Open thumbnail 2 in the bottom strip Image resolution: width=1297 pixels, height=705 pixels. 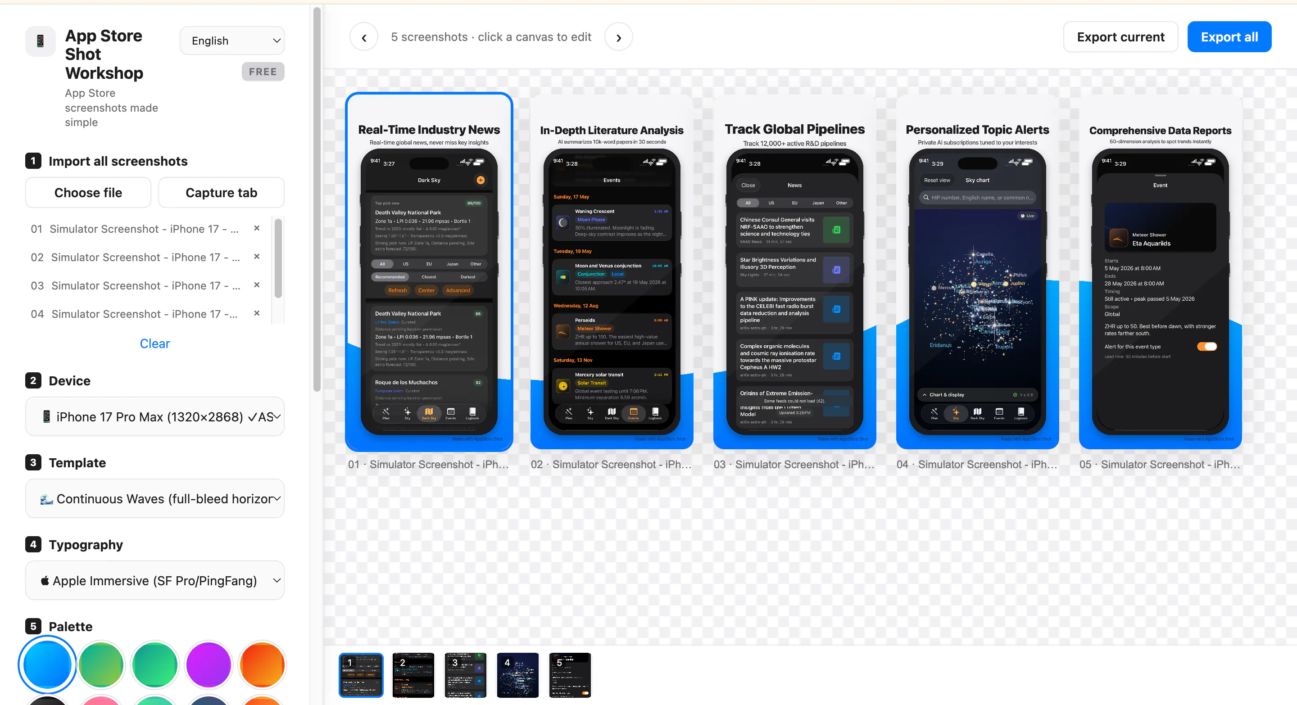pyautogui.click(x=413, y=675)
